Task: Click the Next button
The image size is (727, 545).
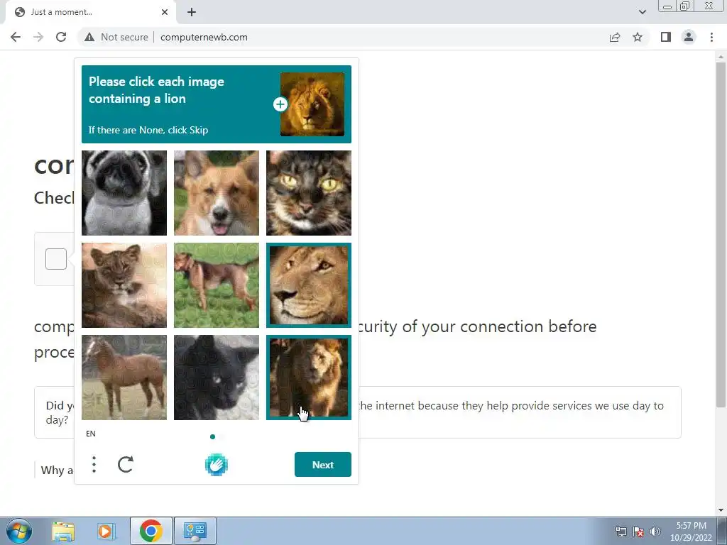Action: pos(323,464)
